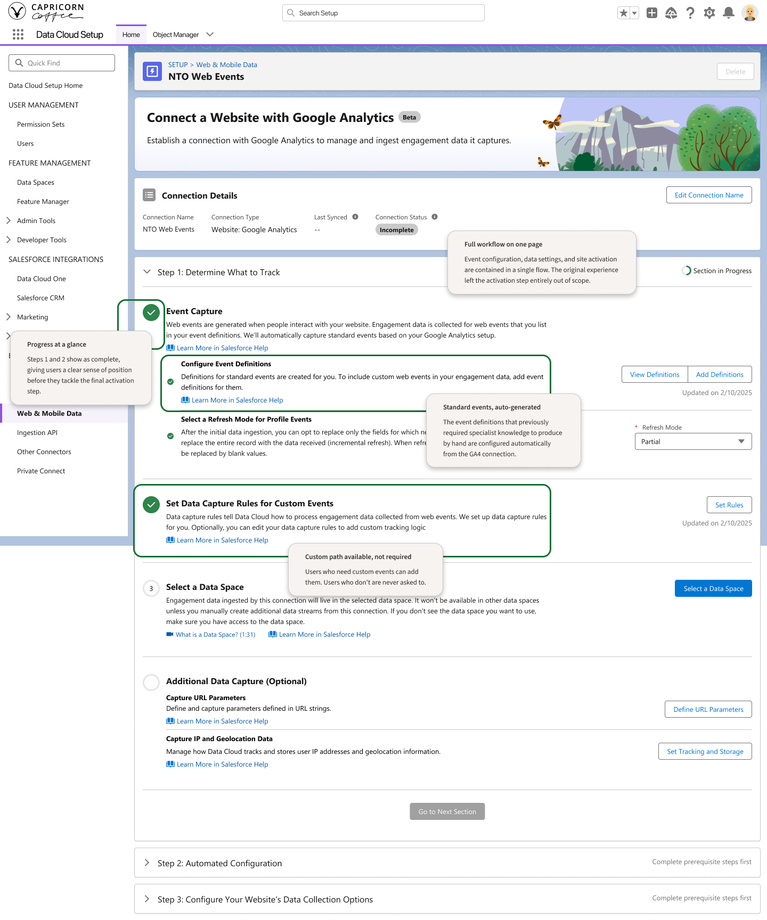Click the Capricorn Coffee logo
Screen dimensions: 767x920
(47, 12)
